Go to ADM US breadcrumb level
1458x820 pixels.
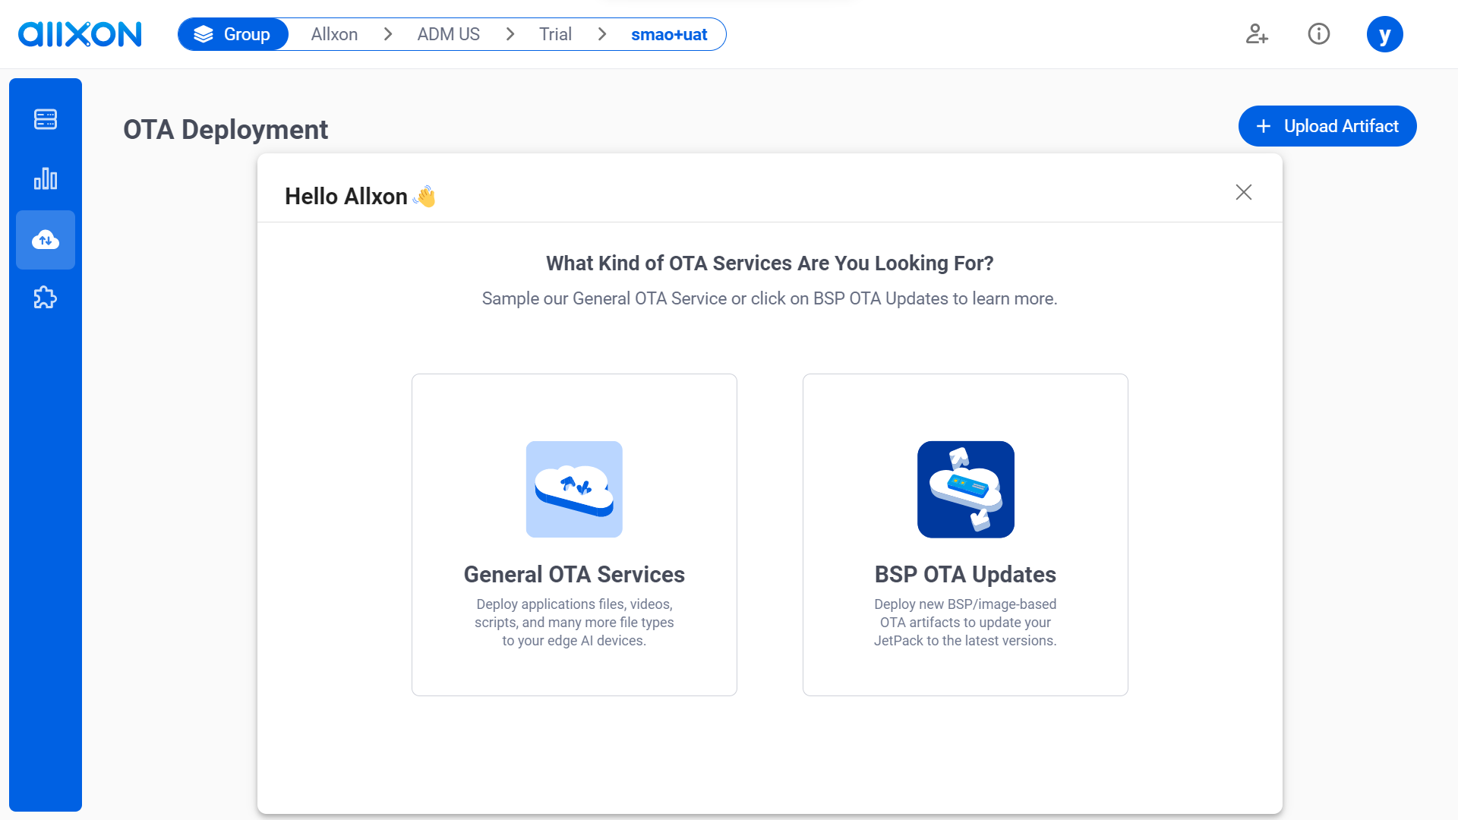point(448,34)
